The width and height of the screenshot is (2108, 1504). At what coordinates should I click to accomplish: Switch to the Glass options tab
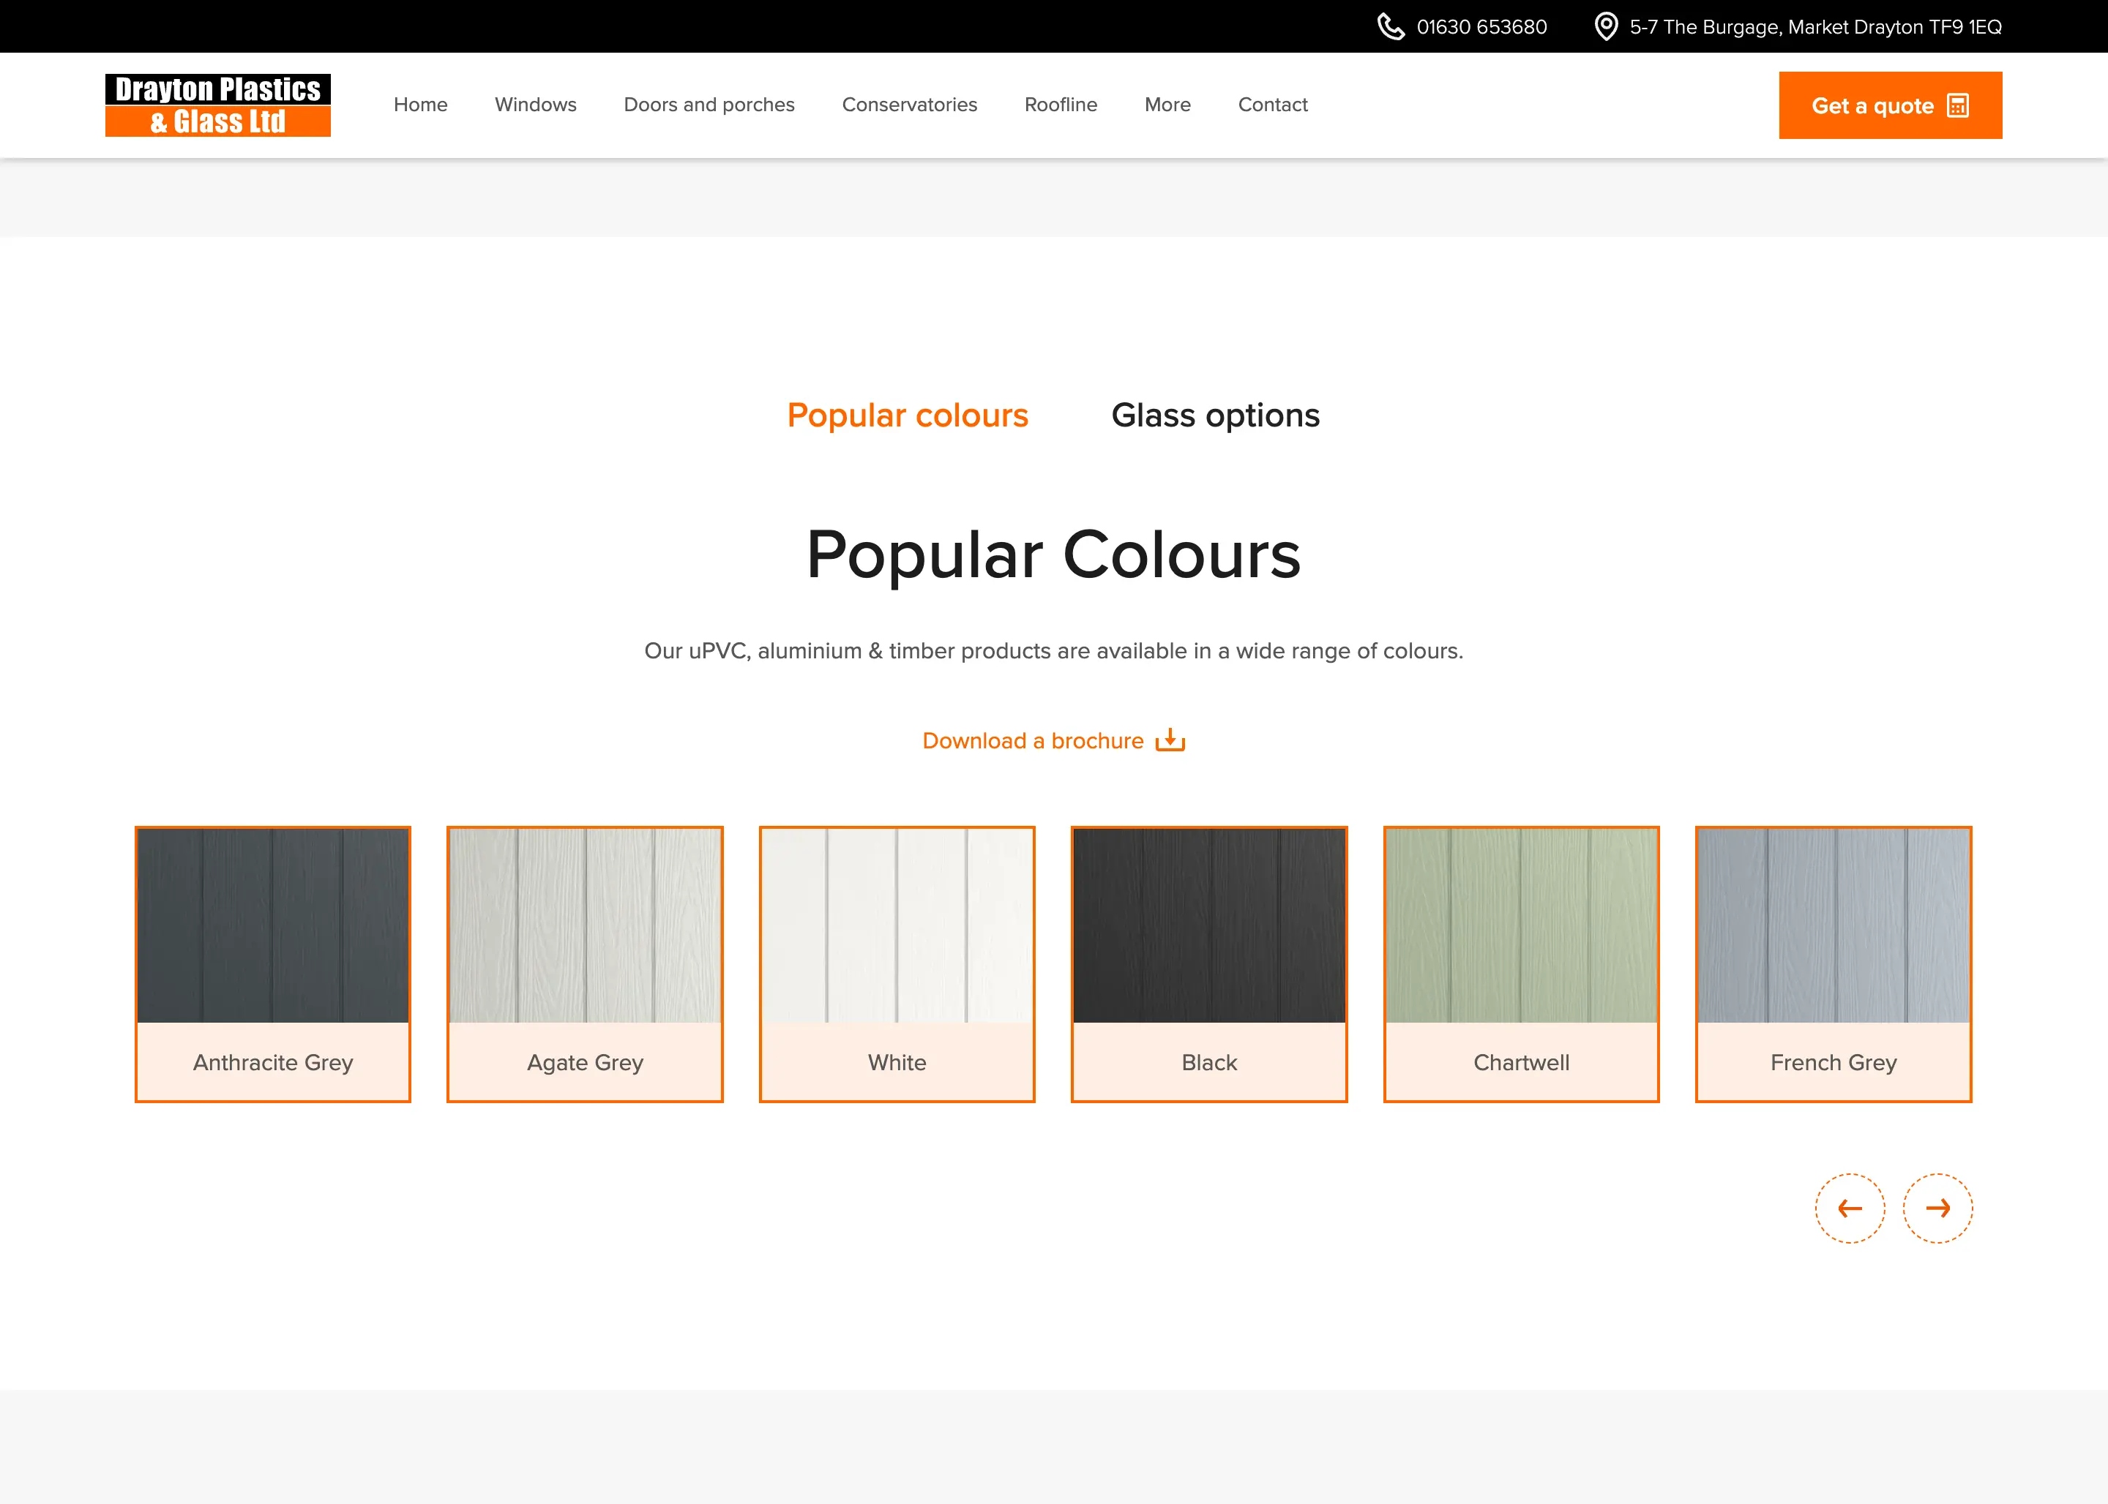point(1215,415)
